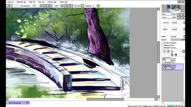Open the rotation angle dropdown arrow in toolbar
Screen dimensions: 191x107
click(62, 6)
